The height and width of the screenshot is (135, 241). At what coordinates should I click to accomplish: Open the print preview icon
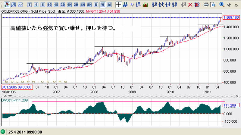[x=213, y=5]
